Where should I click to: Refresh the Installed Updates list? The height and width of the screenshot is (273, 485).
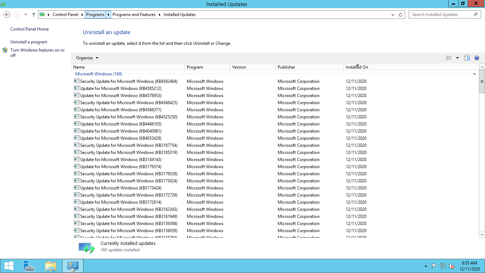(400, 15)
